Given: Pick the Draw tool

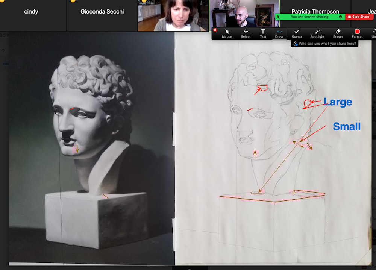Looking at the screenshot, I should click(x=279, y=33).
